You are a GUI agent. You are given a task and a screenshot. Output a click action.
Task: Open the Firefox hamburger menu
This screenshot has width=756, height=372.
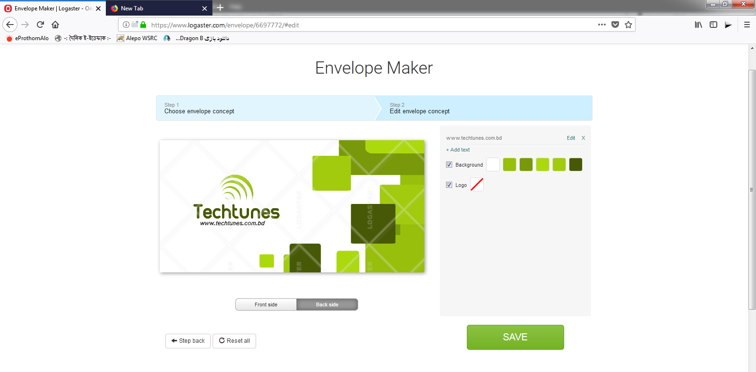pos(747,25)
